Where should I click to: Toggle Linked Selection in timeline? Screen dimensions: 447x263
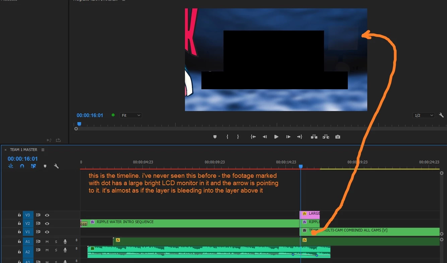point(34,166)
